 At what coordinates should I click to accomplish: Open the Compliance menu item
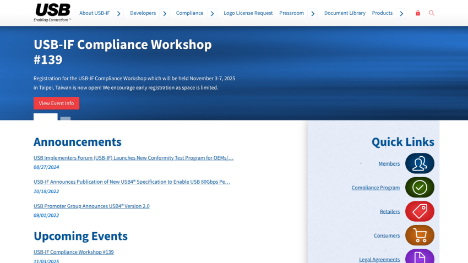189,13
